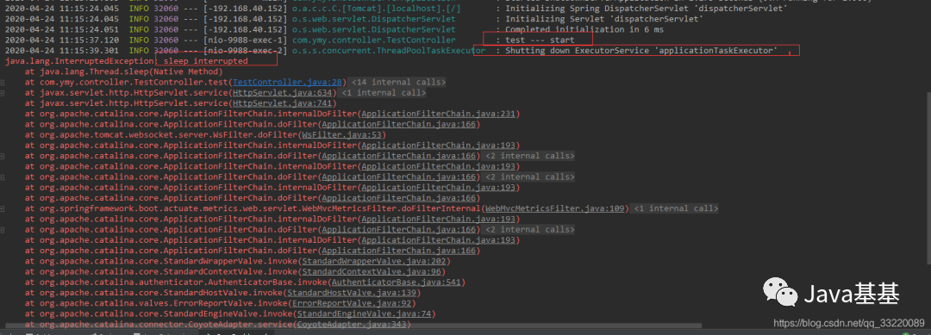Image resolution: width=931 pixels, height=335 pixels.
Task: Go to StandardHostValve.java:139
Action: tap(352, 293)
